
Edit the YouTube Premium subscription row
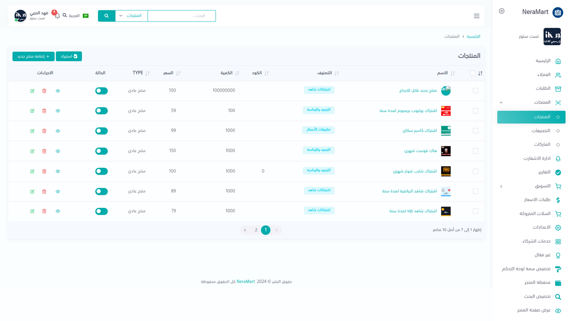point(32,111)
